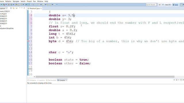
Task: Click the 'int b = 456;' code line
Action: [x=60, y=37]
